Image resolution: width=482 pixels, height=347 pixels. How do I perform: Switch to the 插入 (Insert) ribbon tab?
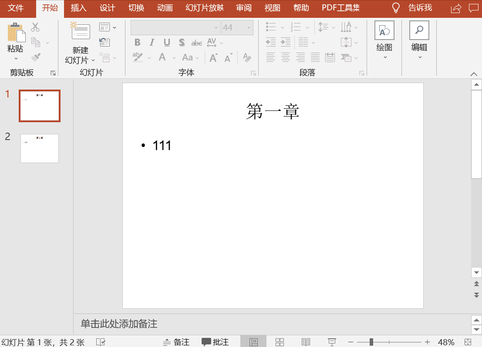pyautogui.click(x=78, y=8)
